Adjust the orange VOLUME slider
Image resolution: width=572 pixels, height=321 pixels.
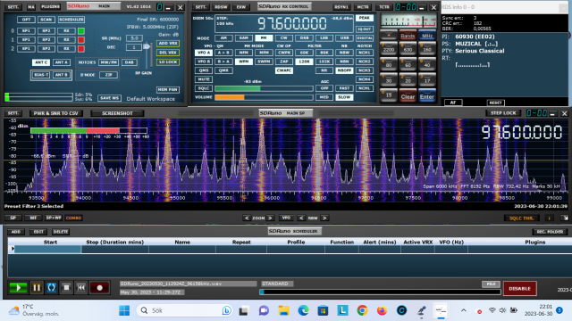click(264, 97)
